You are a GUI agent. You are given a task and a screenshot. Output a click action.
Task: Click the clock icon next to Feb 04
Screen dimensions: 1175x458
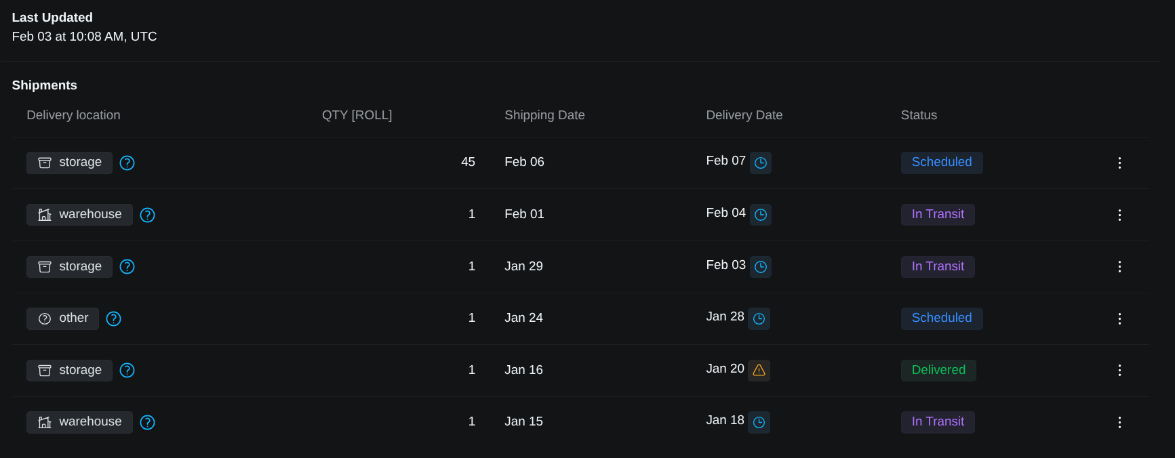click(760, 214)
